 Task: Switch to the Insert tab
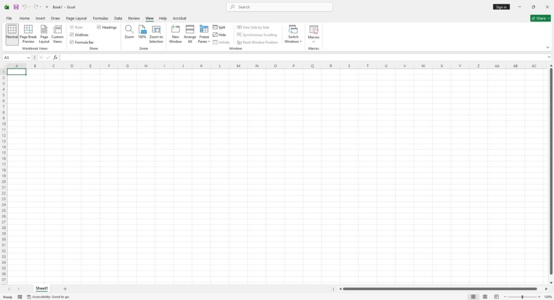[x=40, y=18]
